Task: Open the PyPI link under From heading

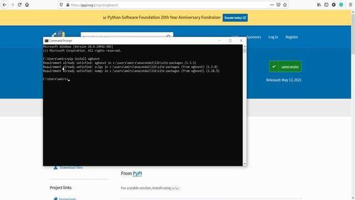Action: [137, 173]
